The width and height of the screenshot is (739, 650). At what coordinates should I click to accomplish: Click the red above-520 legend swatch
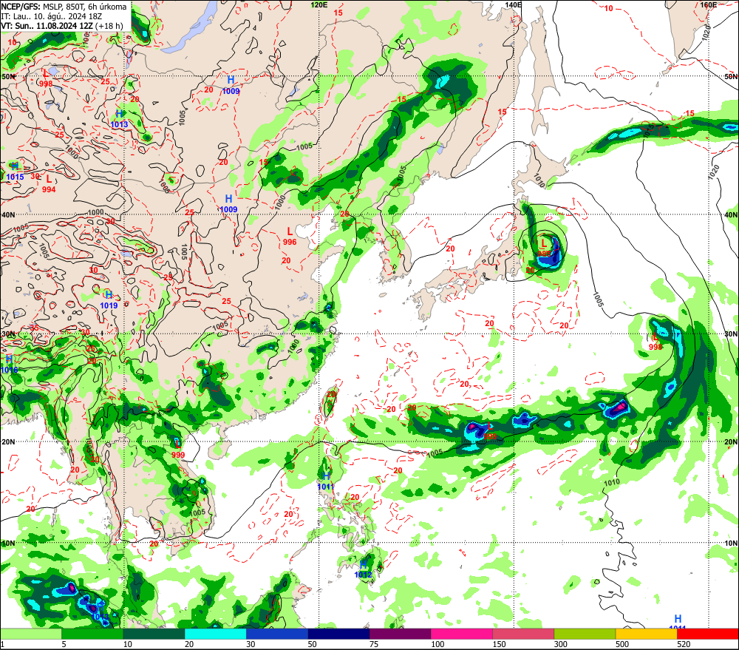pyautogui.click(x=708, y=634)
